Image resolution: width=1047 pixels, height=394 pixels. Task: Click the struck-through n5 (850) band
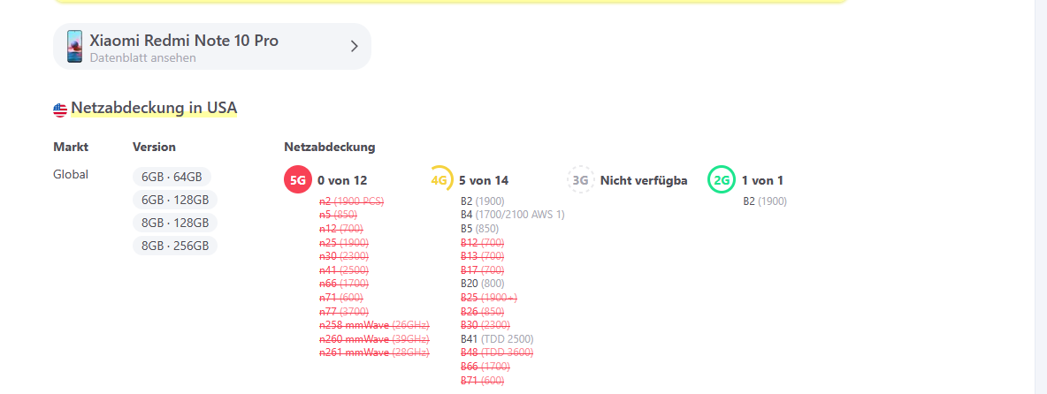(339, 215)
